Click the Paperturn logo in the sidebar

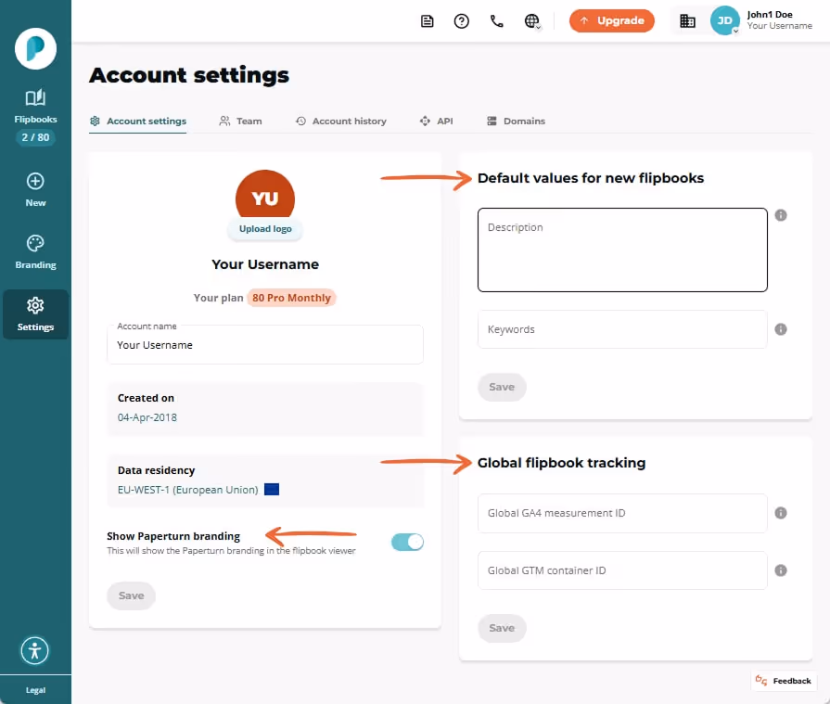tap(35, 49)
